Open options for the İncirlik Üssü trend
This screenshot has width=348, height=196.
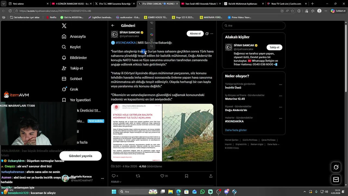point(281,85)
